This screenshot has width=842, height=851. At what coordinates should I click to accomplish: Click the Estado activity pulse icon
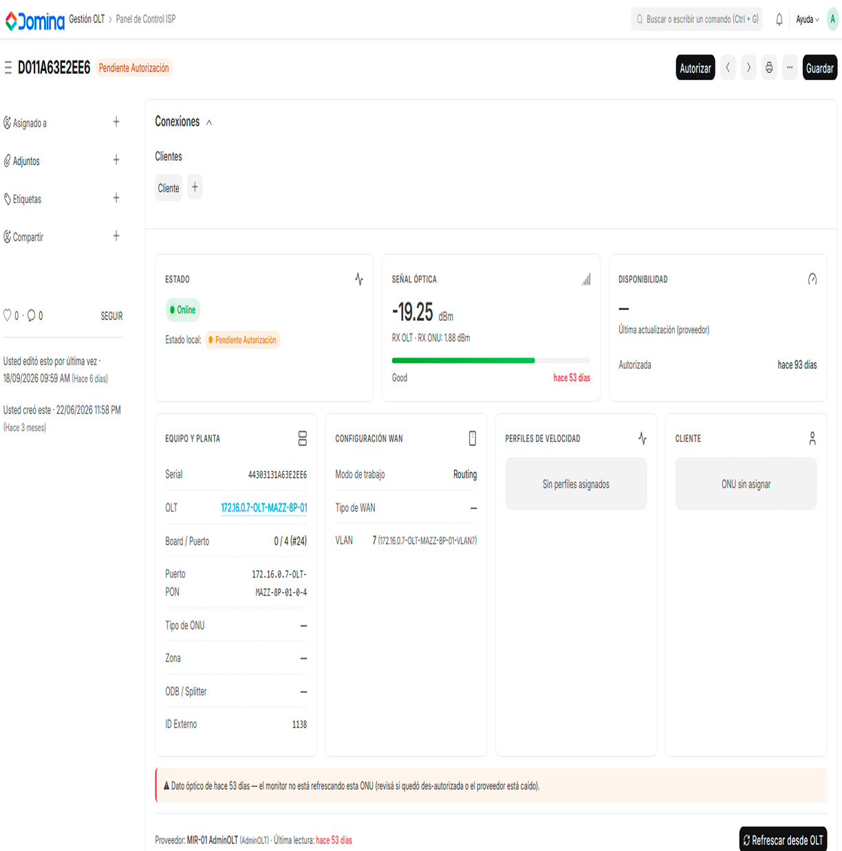359,279
